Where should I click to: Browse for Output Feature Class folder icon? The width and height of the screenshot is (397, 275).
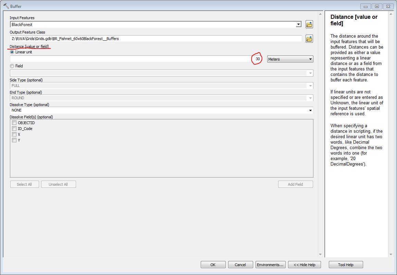point(309,39)
